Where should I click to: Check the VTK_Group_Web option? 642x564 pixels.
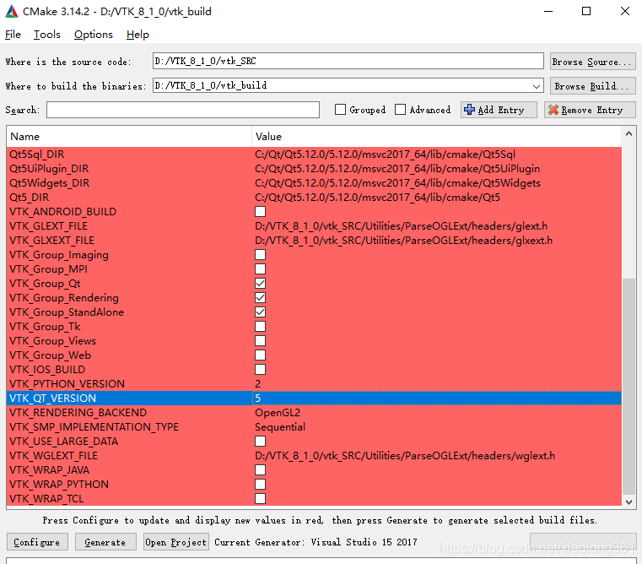260,355
